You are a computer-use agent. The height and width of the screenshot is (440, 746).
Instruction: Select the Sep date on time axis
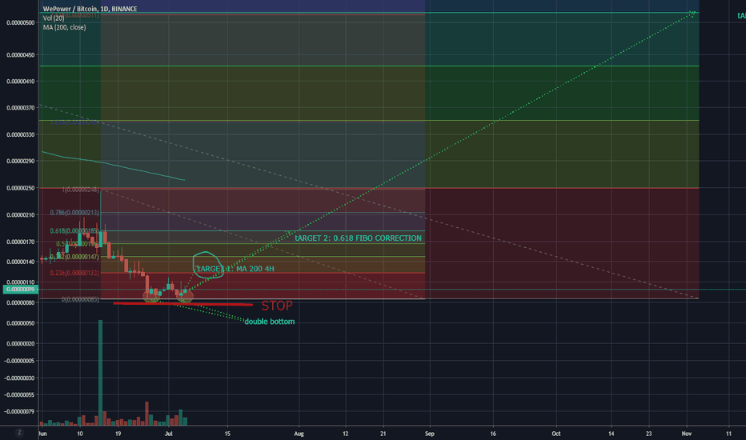coord(430,434)
